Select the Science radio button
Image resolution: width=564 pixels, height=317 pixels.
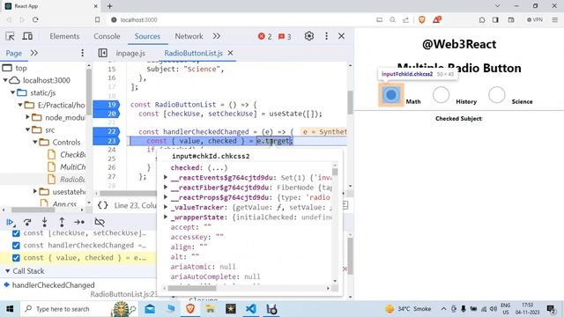click(496, 95)
